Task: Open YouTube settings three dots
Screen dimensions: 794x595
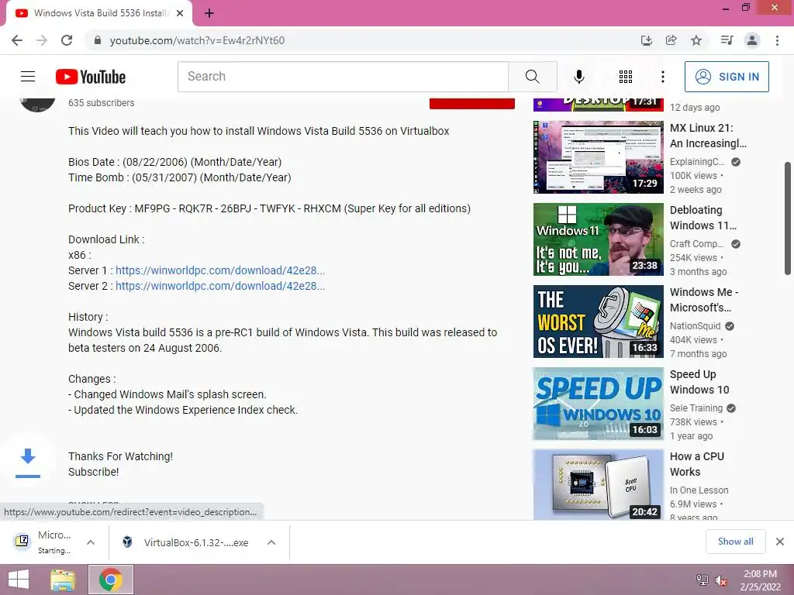Action: click(x=662, y=77)
